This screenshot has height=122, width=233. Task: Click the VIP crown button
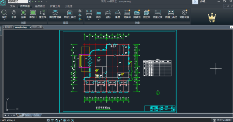pyautogui.click(x=212, y=17)
